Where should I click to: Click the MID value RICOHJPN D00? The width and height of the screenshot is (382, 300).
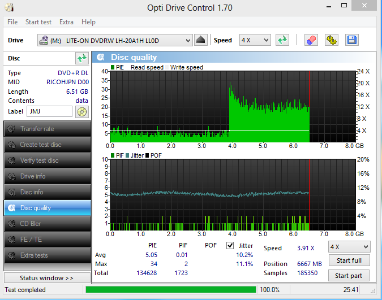67,82
